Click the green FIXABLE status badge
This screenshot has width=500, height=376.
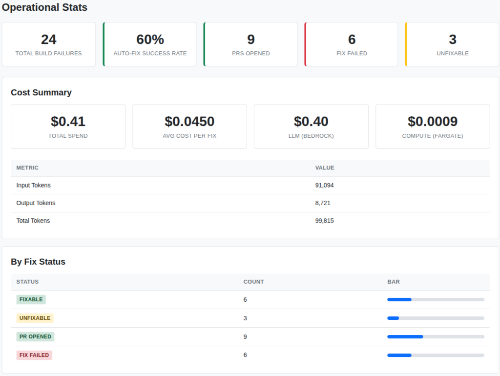(31, 299)
